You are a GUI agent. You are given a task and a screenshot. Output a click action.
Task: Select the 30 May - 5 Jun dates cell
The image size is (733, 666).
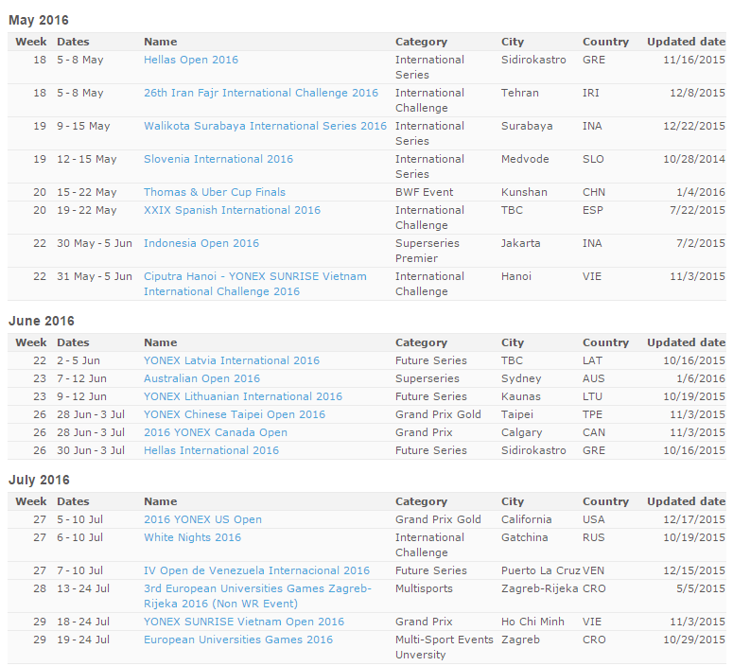(x=95, y=243)
